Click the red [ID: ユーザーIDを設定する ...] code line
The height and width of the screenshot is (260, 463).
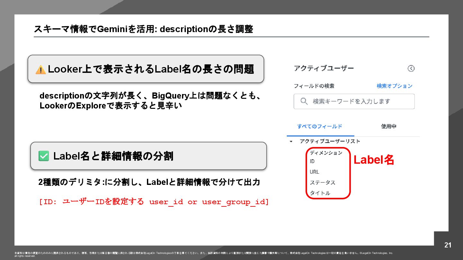154,202
